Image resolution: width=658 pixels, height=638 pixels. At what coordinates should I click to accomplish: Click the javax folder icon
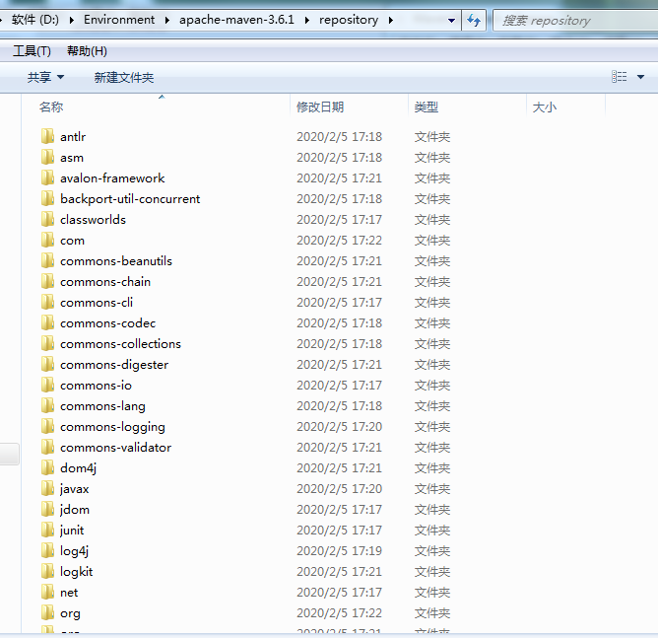[x=47, y=488]
